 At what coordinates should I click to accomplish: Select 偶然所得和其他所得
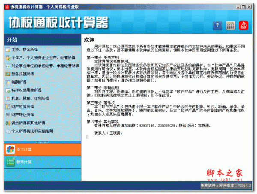click(28, 123)
